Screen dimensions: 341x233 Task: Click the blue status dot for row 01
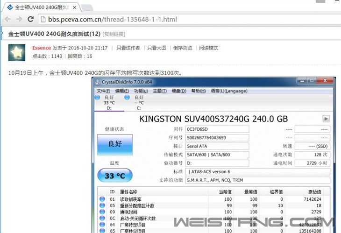[102, 199]
